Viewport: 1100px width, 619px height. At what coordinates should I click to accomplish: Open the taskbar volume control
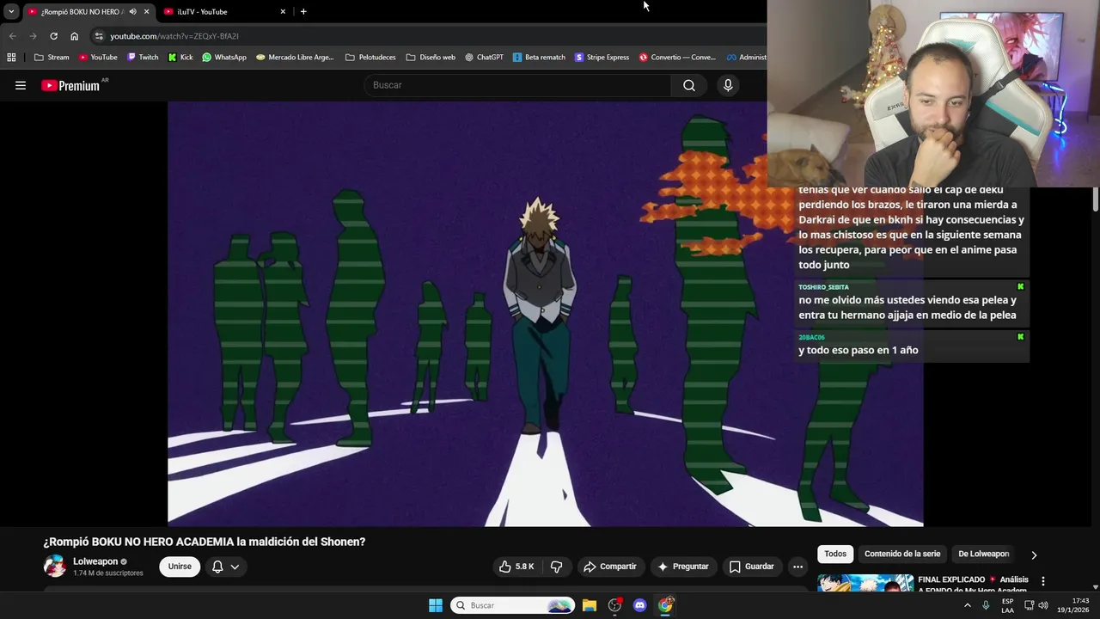[x=1043, y=605]
